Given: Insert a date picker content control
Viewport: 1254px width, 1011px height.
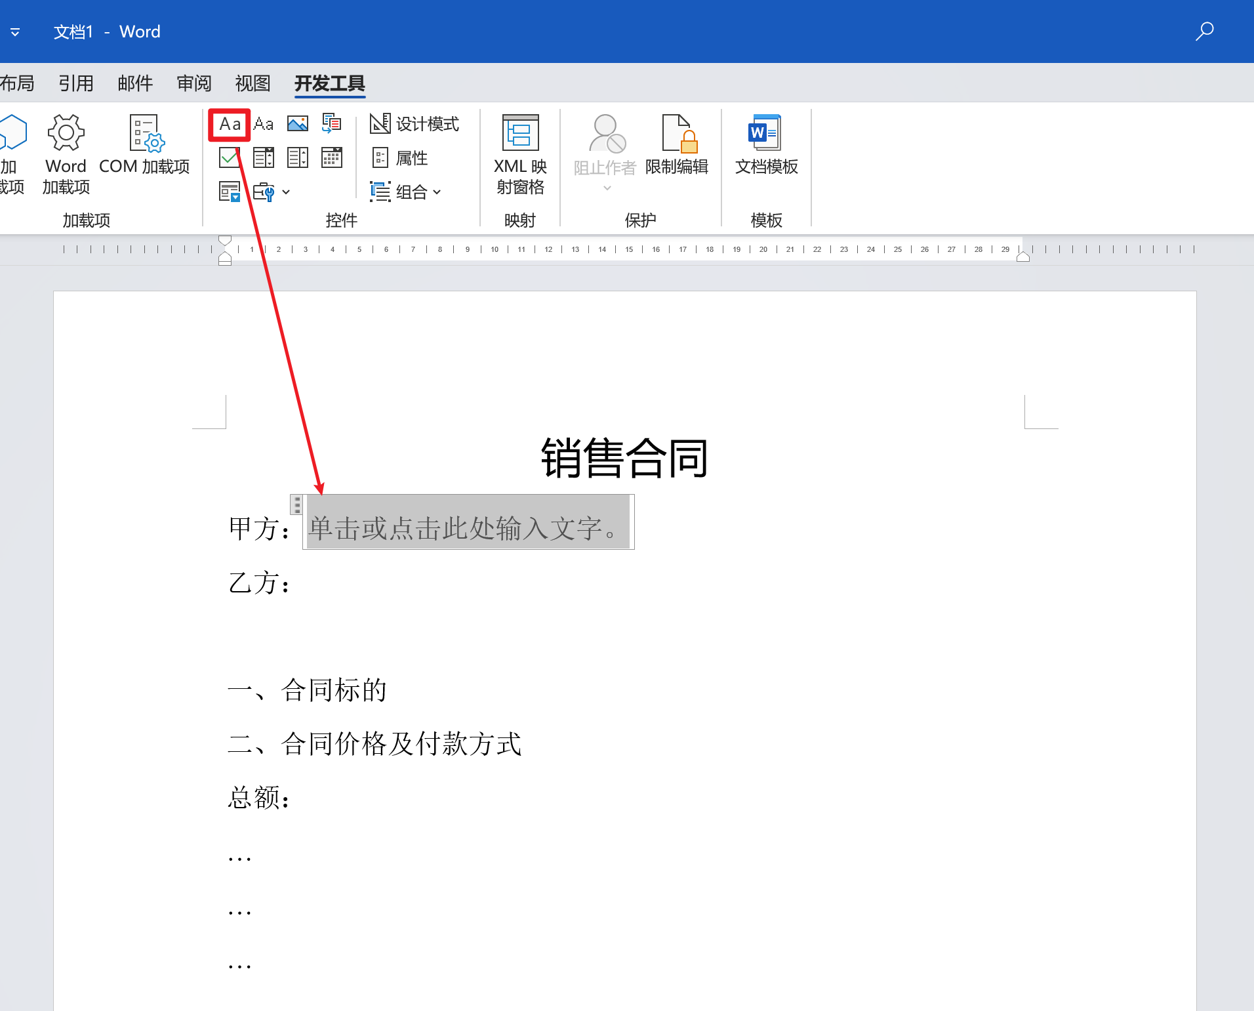Looking at the screenshot, I should 332,158.
